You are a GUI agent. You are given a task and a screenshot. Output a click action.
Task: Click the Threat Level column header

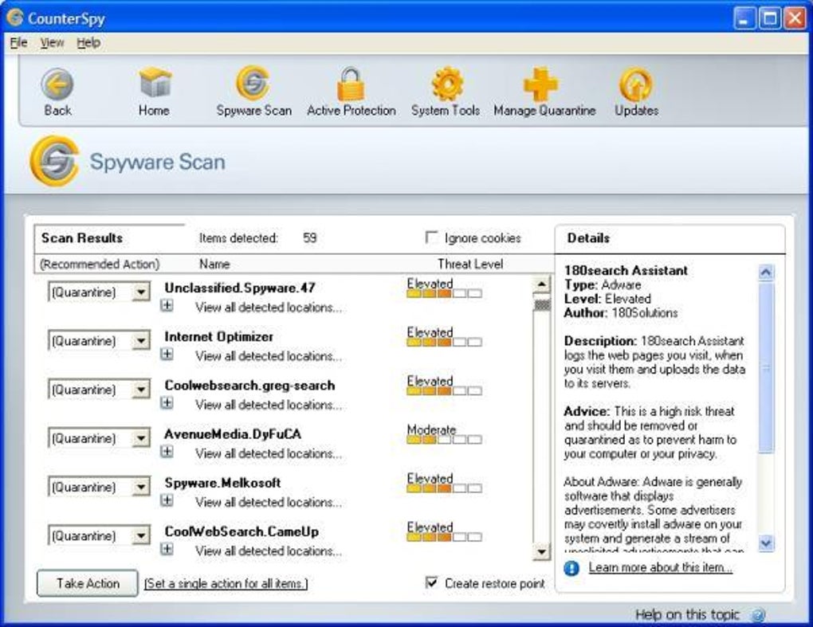pos(470,265)
